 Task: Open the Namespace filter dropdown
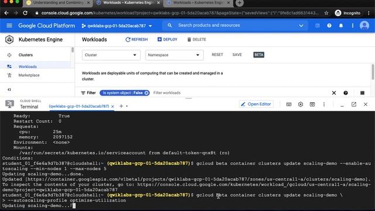pyautogui.click(x=174, y=55)
